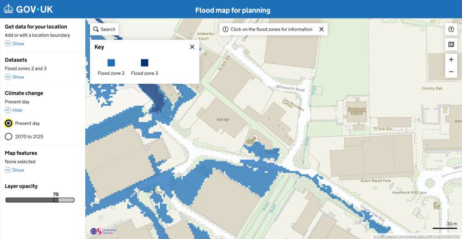Dismiss the flood zones information banner
Screen dimensions: 462x239
321,29
